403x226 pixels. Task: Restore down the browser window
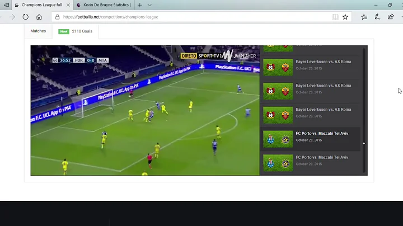pos(390,5)
